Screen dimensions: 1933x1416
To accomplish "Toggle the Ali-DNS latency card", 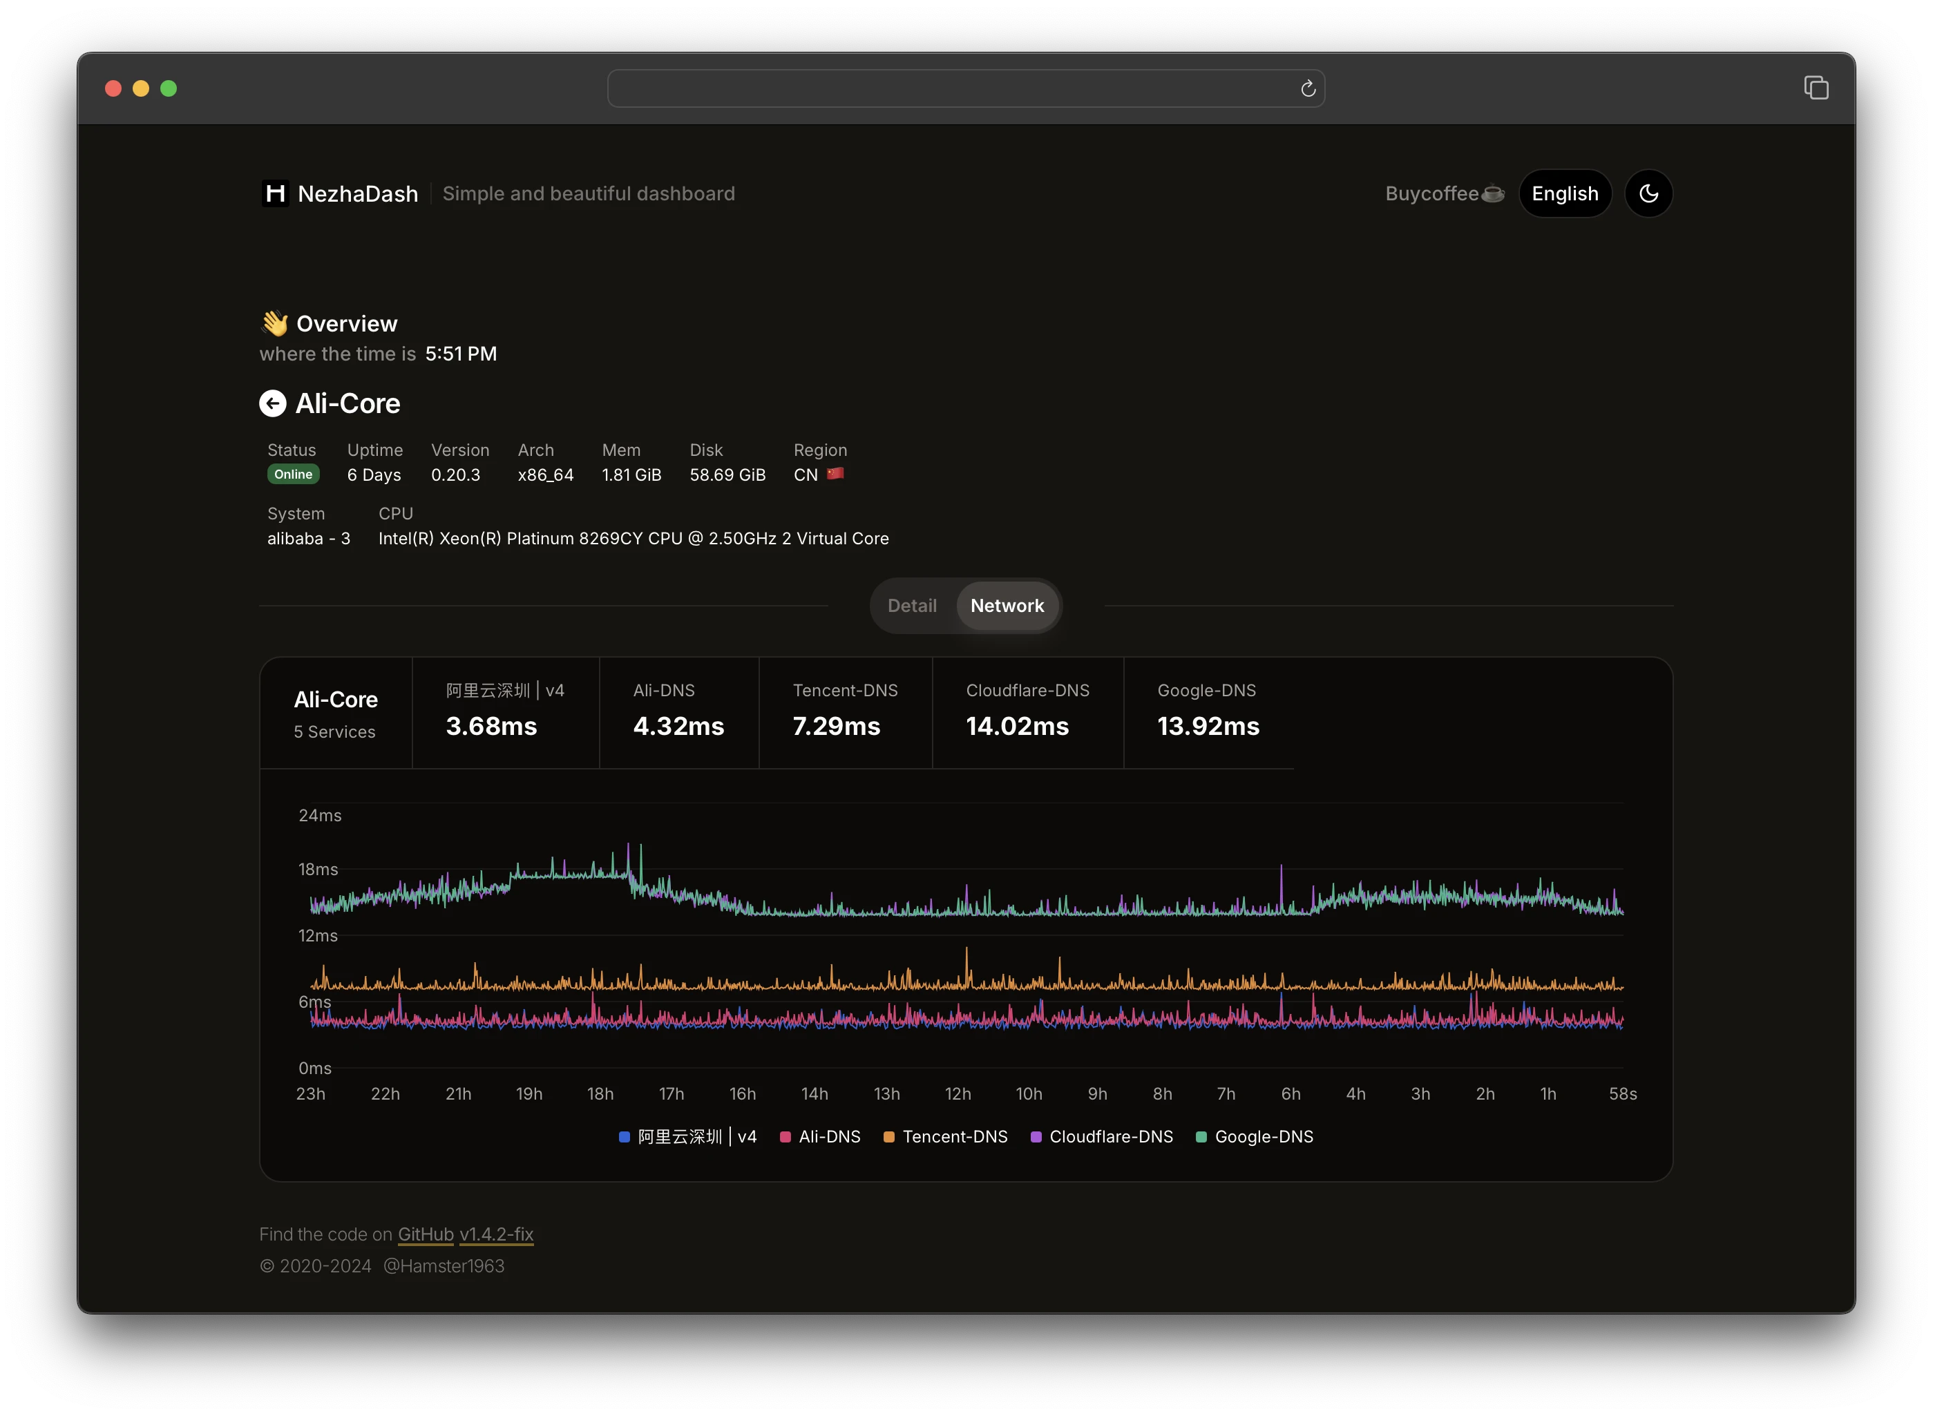I will 678,711.
